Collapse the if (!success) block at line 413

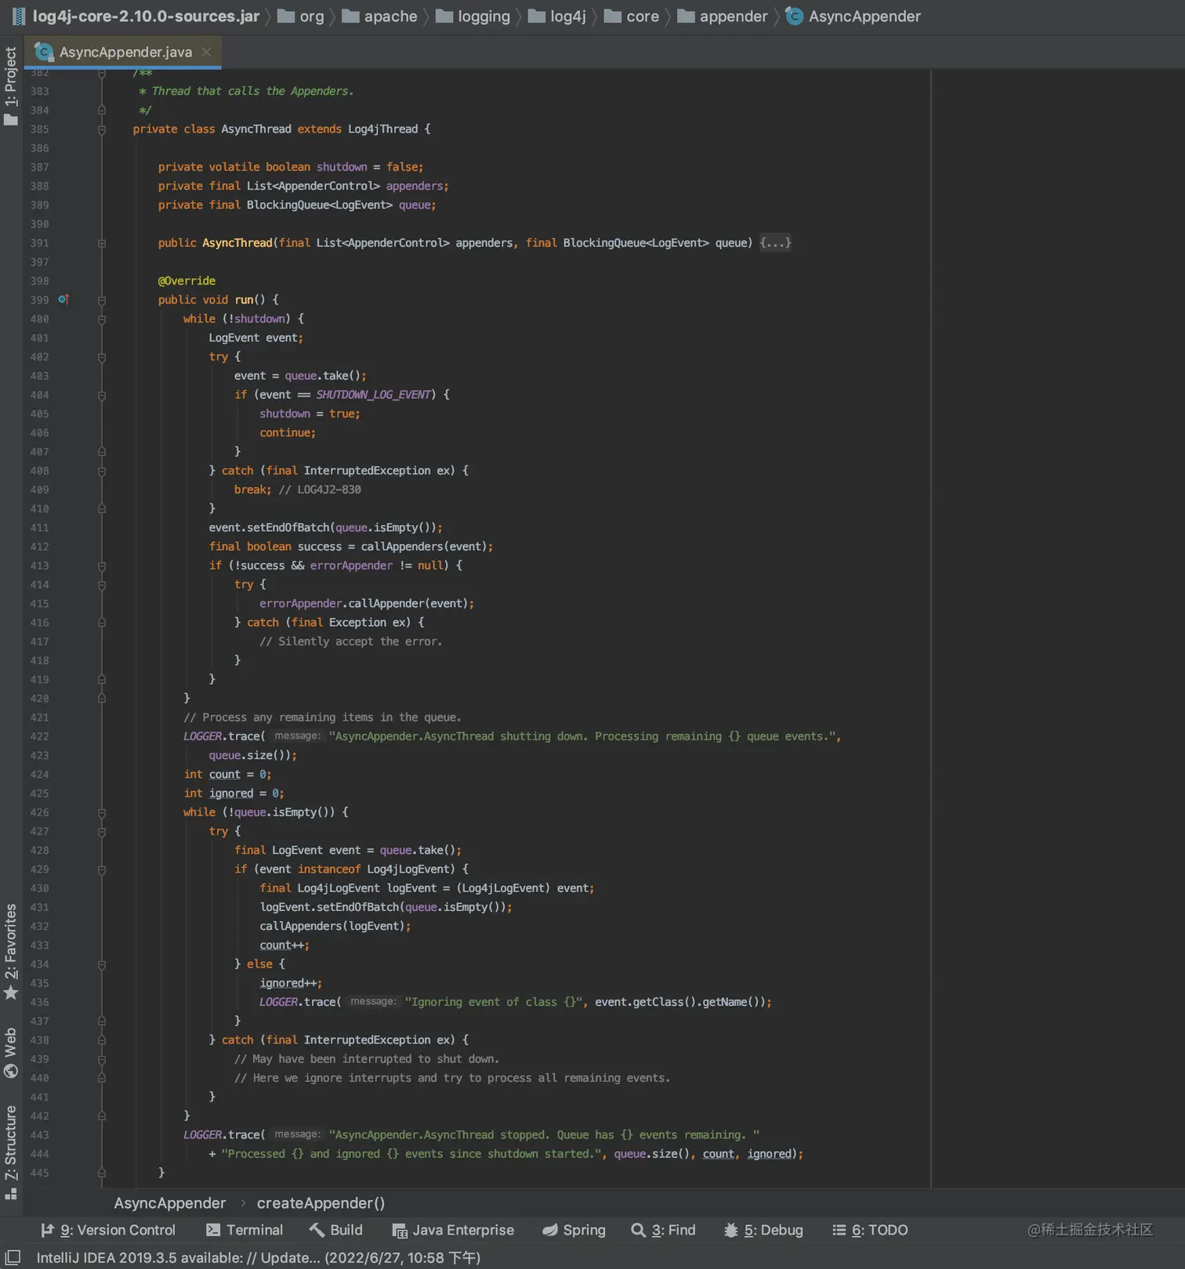(x=102, y=566)
